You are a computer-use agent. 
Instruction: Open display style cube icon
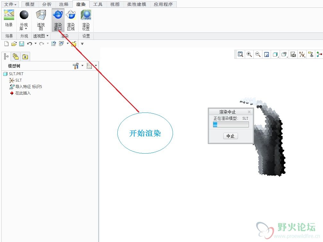tap(275, 55)
